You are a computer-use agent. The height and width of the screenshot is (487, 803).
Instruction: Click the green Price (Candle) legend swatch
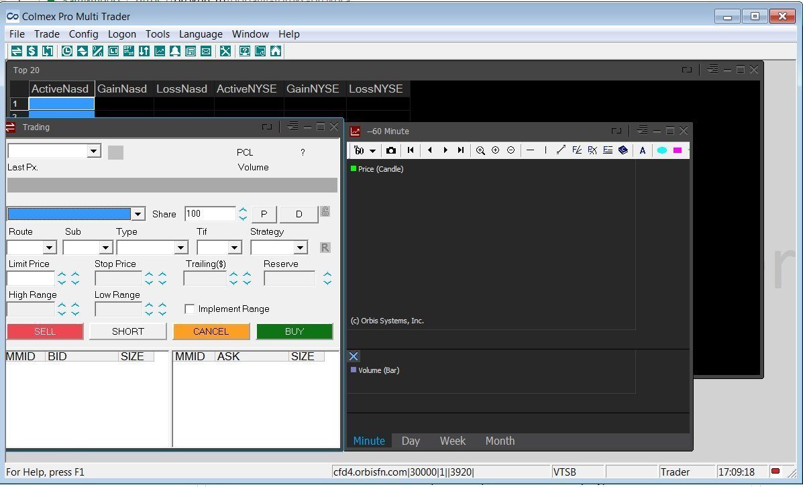(354, 168)
